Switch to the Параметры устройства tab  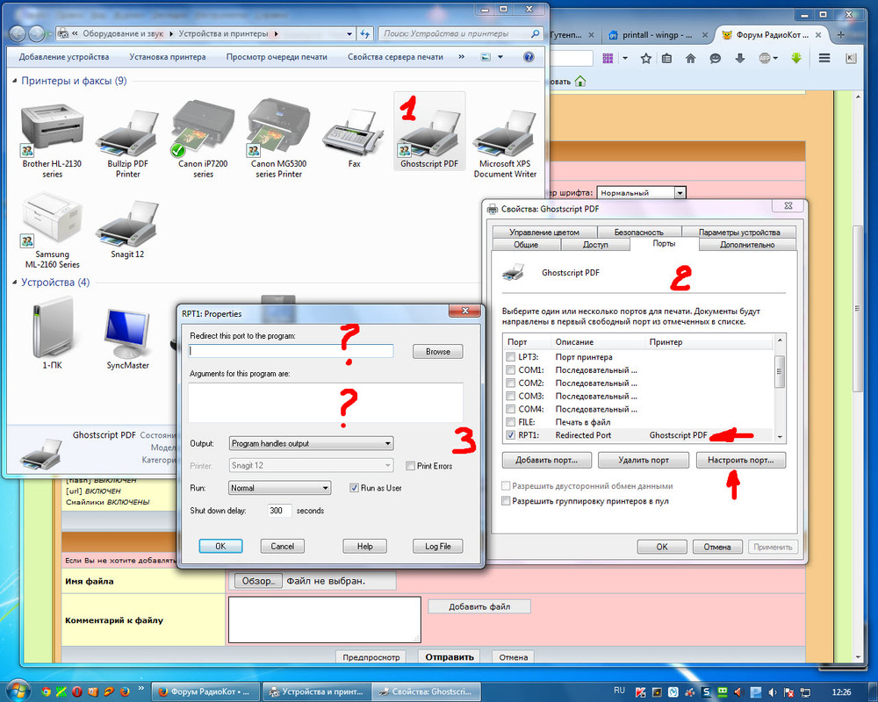click(x=738, y=232)
